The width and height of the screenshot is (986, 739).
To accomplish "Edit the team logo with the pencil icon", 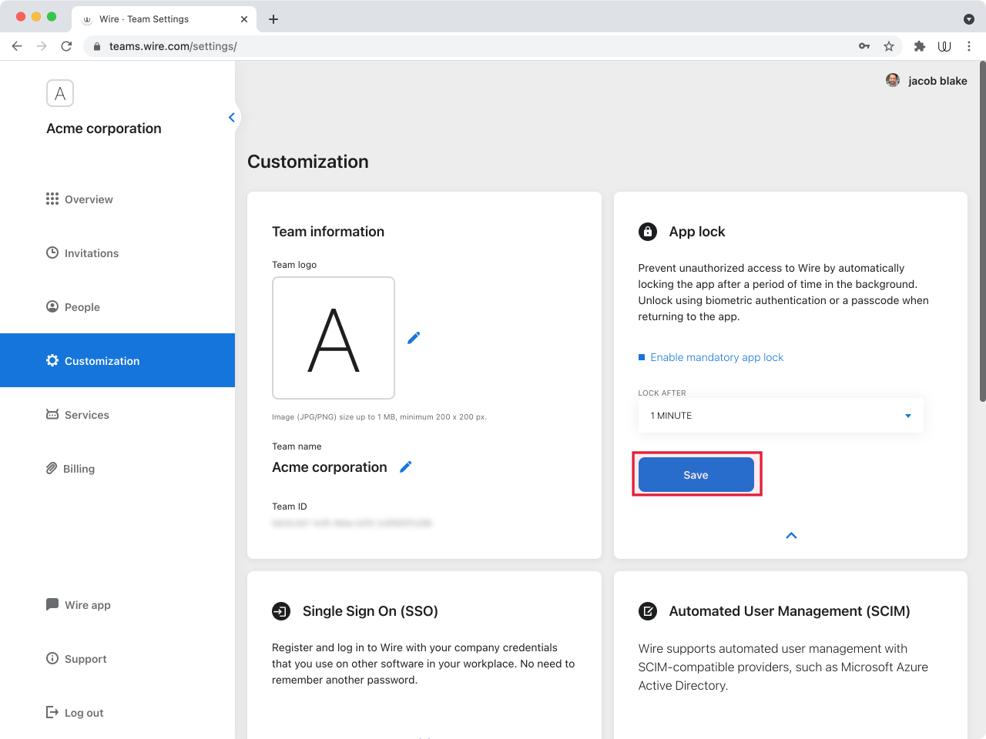I will click(x=414, y=338).
